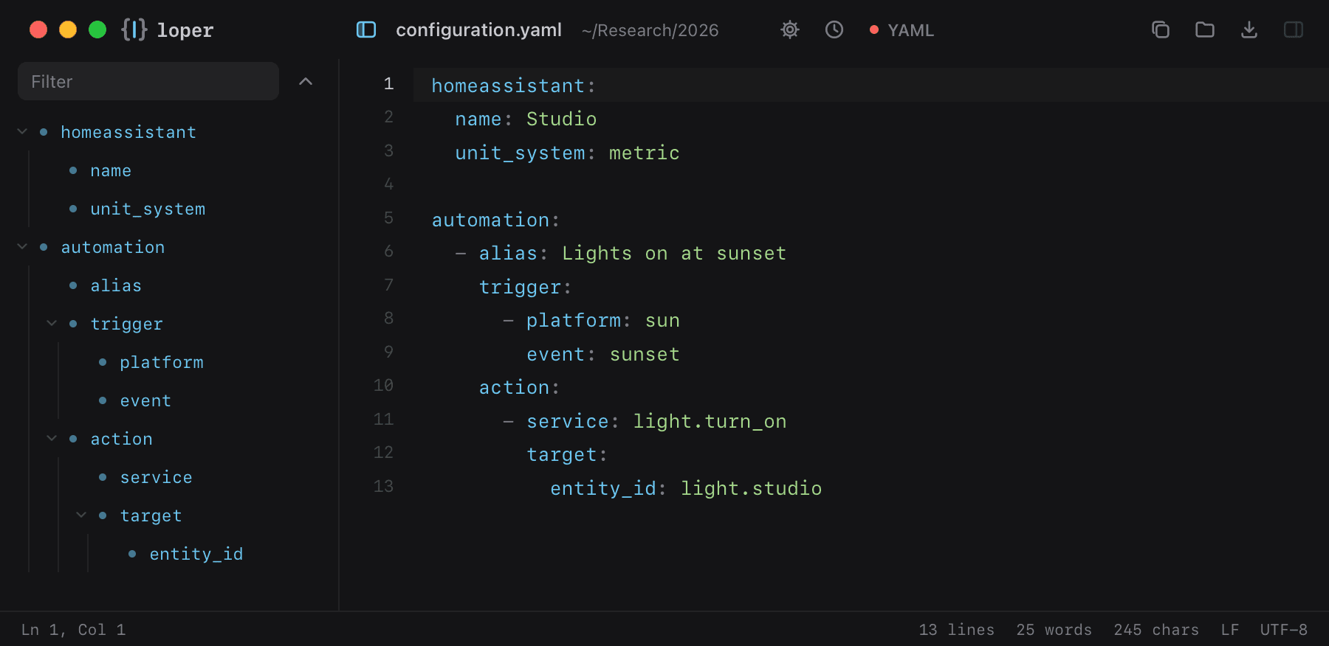1329x646 pixels.
Task: Select alias in the outline tree
Action: click(116, 285)
